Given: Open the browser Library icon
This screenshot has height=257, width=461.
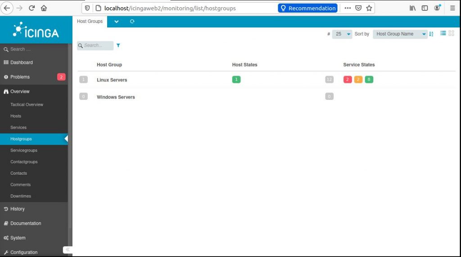Looking at the screenshot, I should (x=412, y=8).
